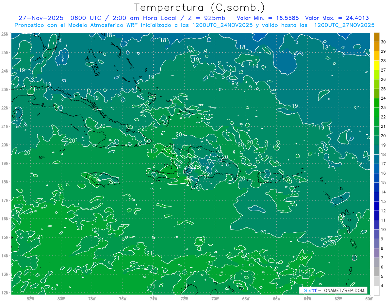Click the '17' label on the color scale

tap(383, 164)
